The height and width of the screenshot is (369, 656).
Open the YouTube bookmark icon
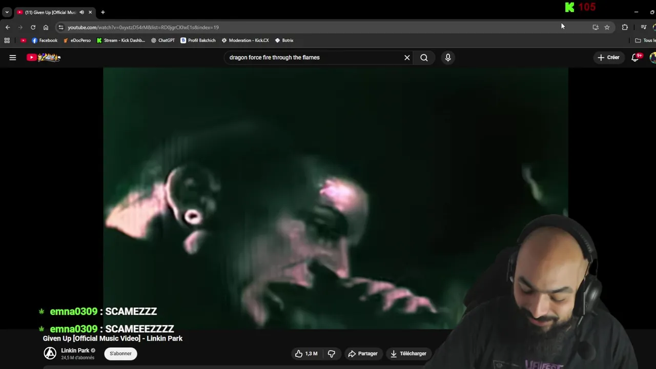pyautogui.click(x=23, y=40)
